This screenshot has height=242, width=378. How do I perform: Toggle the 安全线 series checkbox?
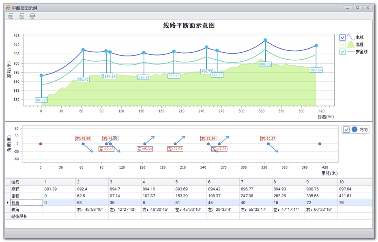point(342,52)
